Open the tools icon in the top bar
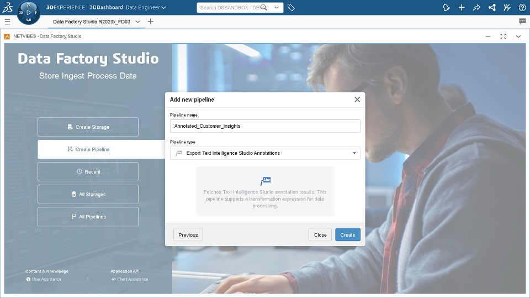 [x=507, y=7]
